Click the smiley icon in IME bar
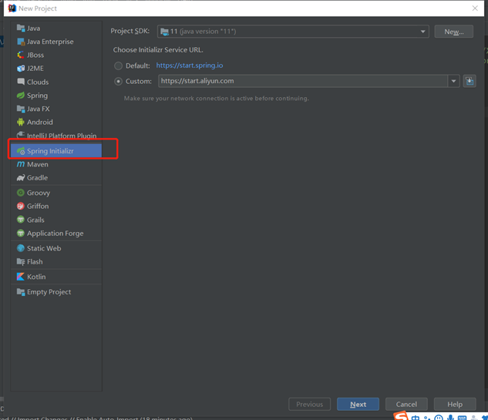488x420 pixels. (x=439, y=418)
